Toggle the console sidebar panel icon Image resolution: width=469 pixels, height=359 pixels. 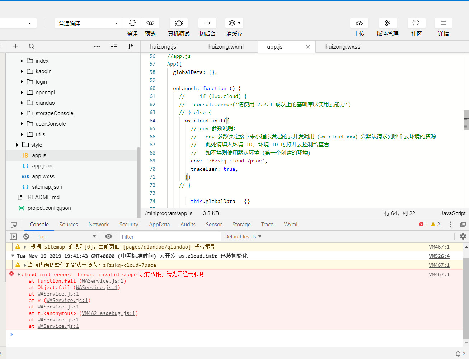pos(13,236)
